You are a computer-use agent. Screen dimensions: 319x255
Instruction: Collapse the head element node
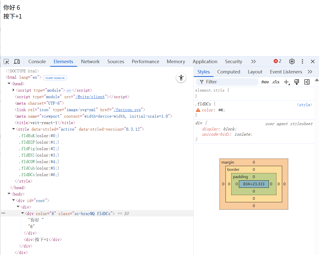9,84
